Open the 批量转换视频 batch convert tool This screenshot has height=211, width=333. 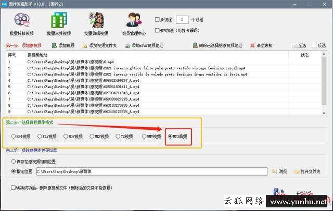click(x=22, y=24)
